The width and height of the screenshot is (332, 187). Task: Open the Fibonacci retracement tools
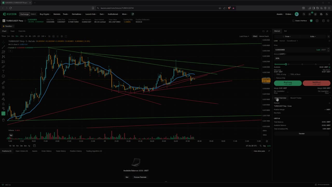point(3,52)
